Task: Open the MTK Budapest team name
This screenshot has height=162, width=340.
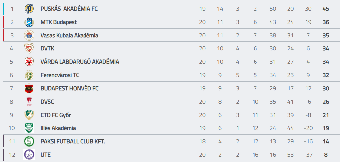Action: point(59,22)
